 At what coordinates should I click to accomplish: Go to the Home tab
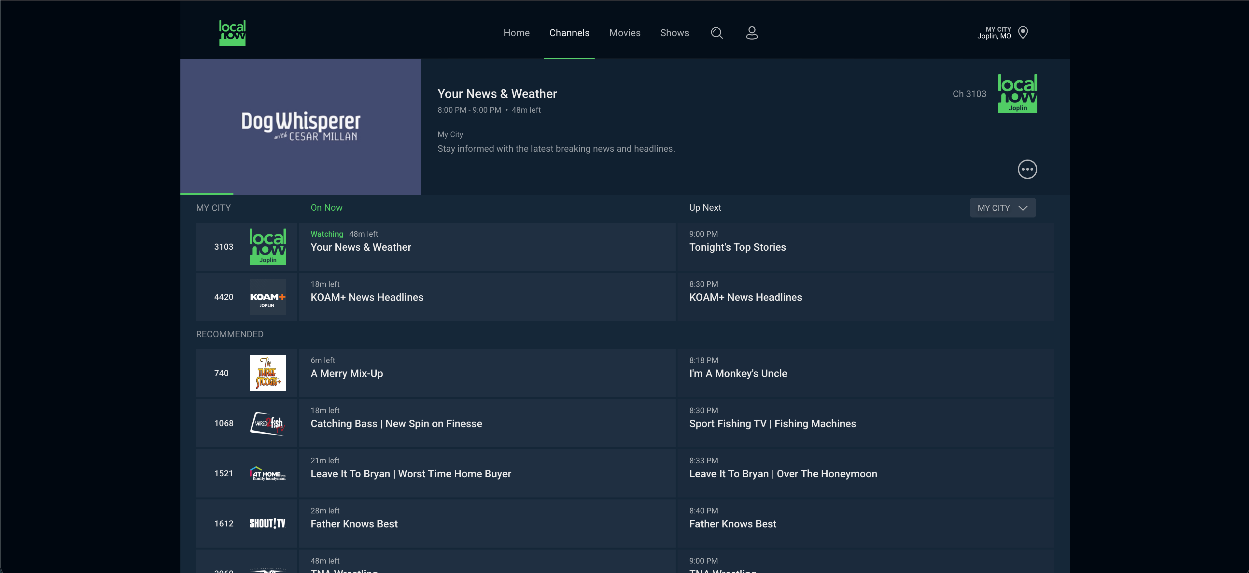pyautogui.click(x=516, y=33)
